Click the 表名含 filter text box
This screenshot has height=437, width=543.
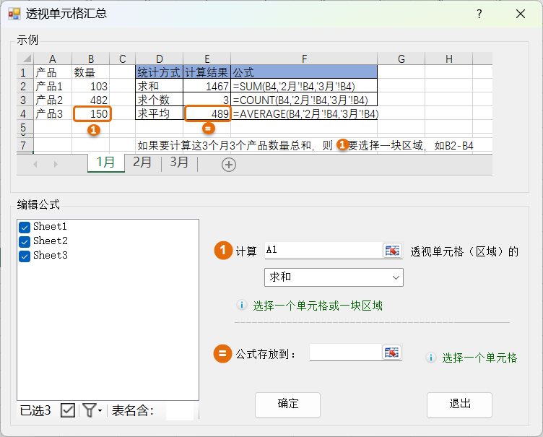coord(180,411)
